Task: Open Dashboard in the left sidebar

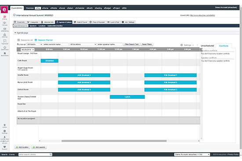Action: tap(5, 48)
